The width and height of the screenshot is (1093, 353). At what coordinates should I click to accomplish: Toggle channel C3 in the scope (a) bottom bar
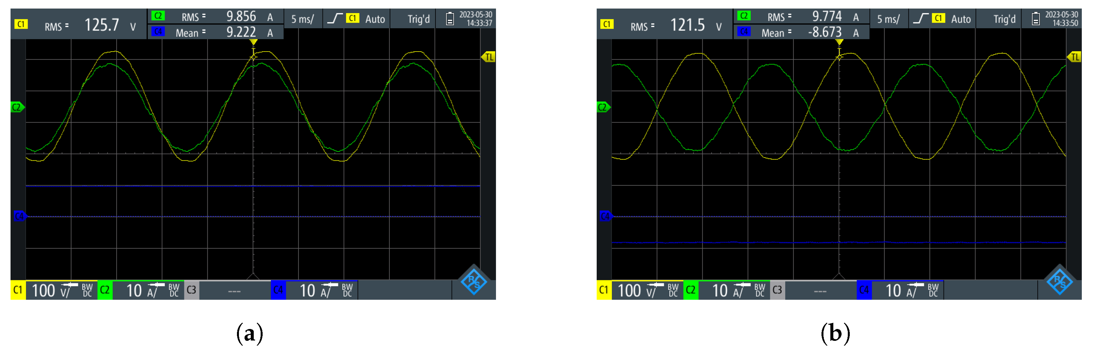pos(192,290)
